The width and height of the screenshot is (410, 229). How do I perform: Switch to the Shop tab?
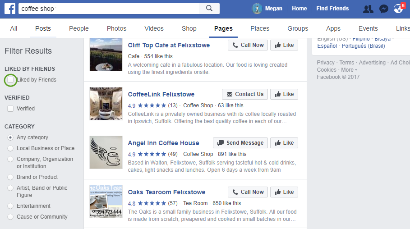pos(189,28)
